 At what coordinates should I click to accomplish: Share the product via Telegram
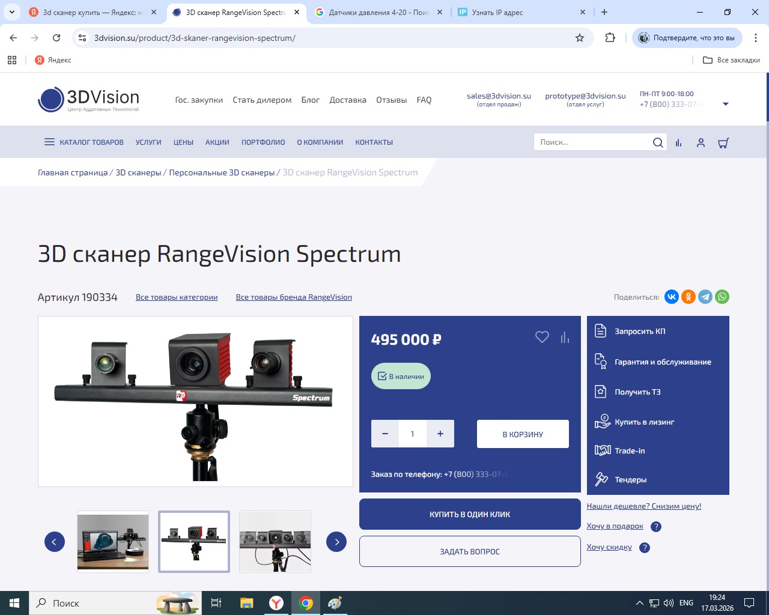click(x=705, y=297)
